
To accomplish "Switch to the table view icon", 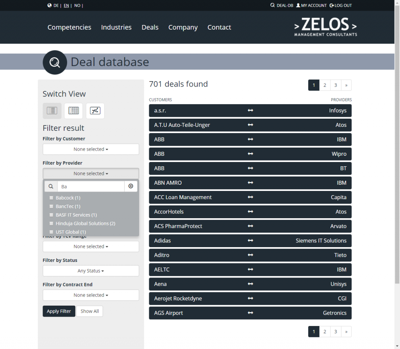I will tap(73, 110).
